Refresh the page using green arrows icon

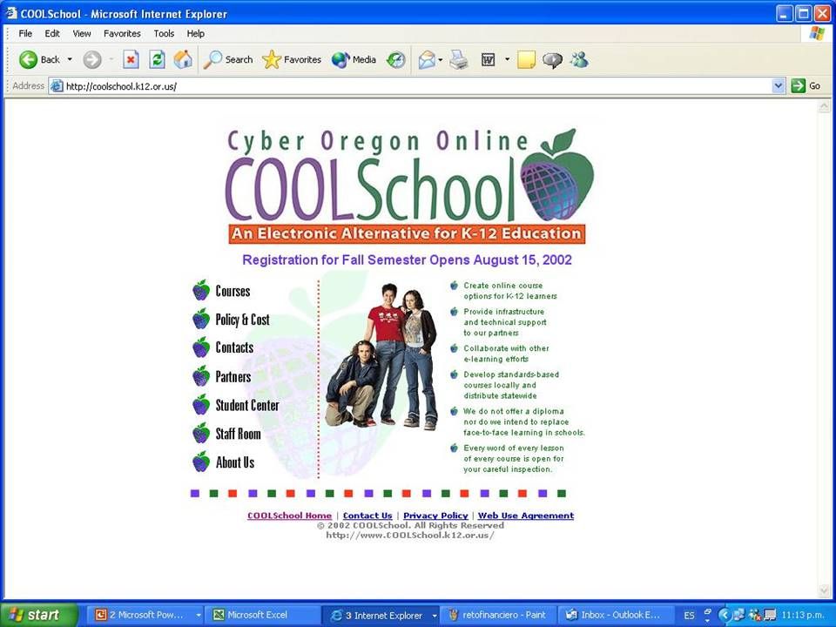pyautogui.click(x=157, y=60)
